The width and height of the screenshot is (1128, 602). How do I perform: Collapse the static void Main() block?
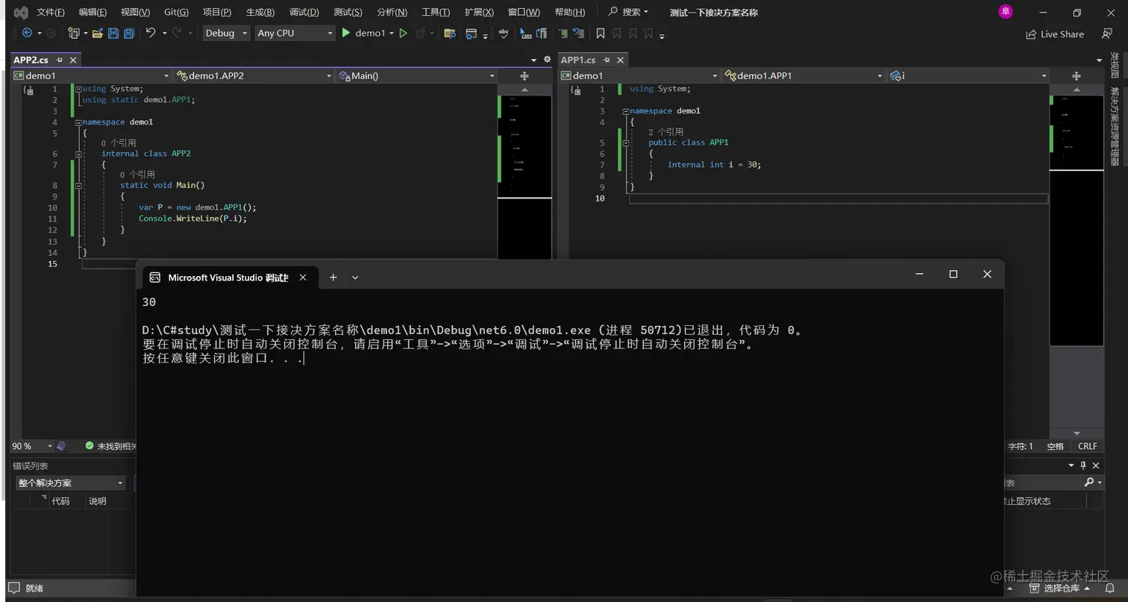tap(78, 185)
